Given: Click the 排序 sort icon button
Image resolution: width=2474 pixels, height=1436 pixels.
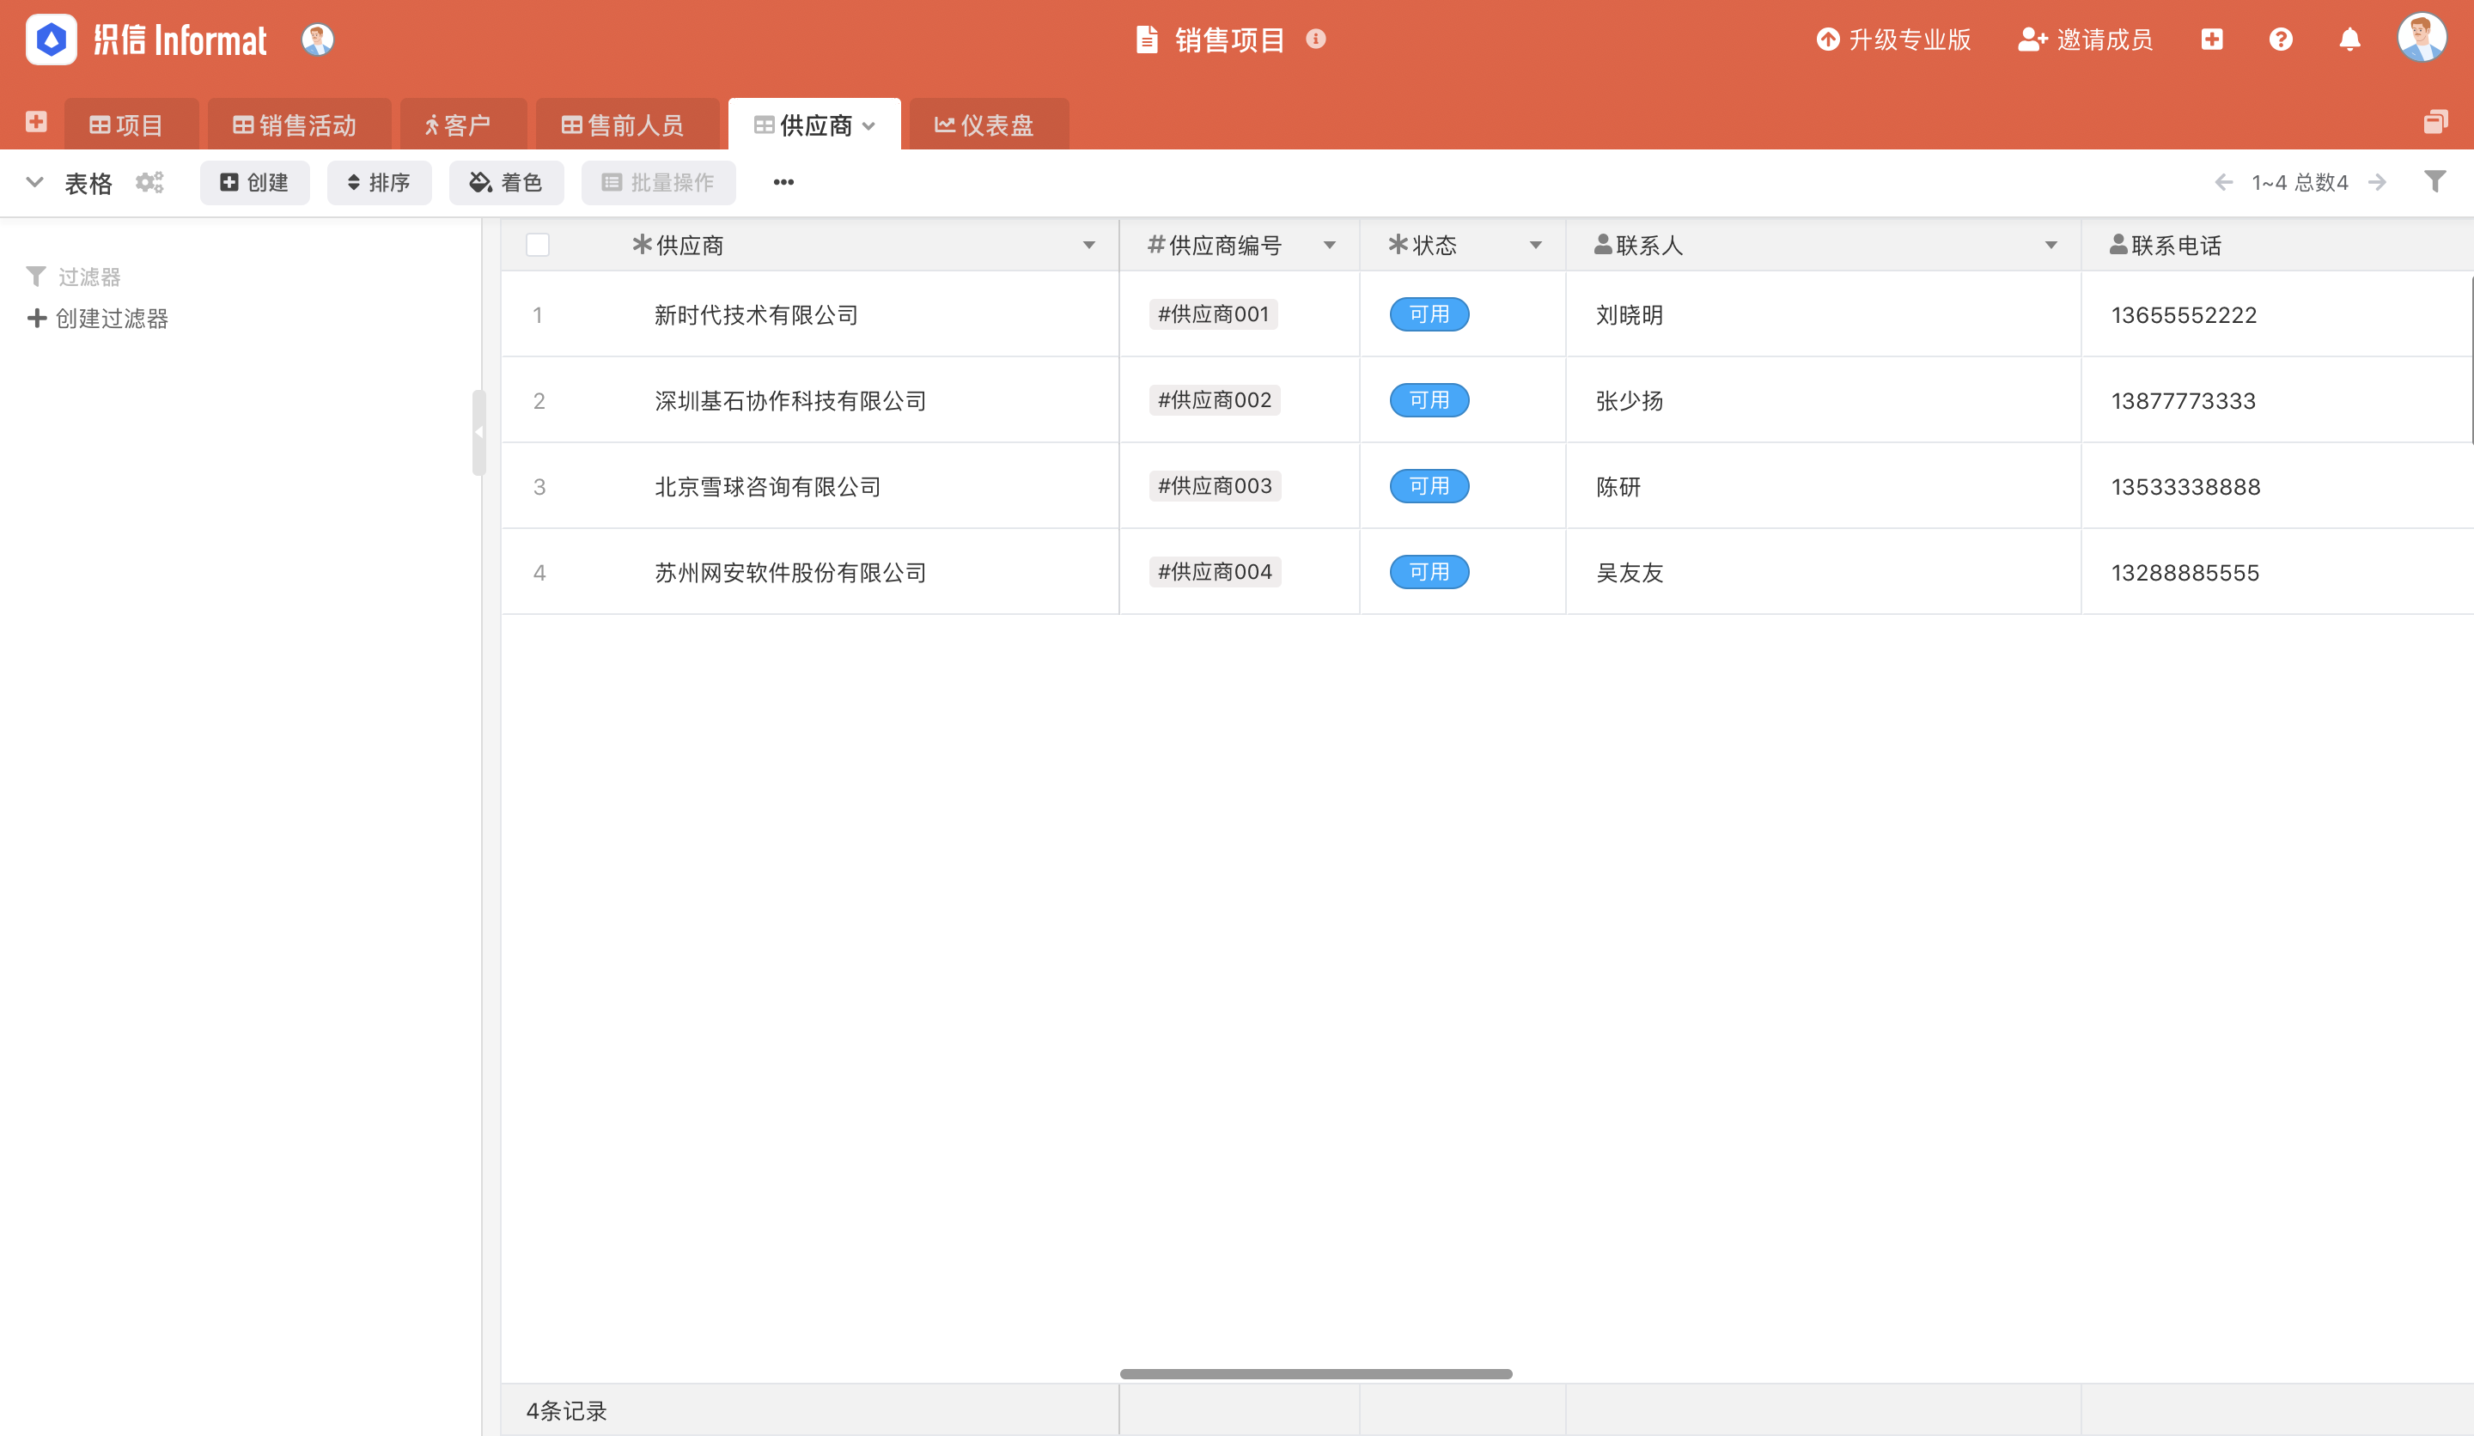Looking at the screenshot, I should click(x=380, y=183).
